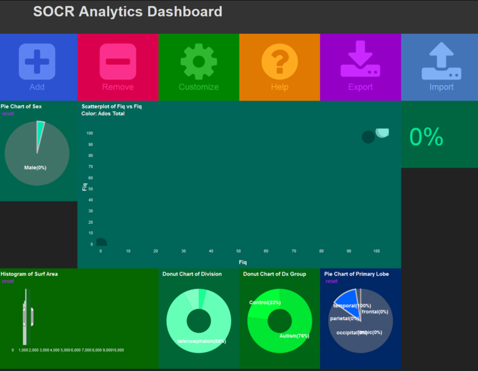Click the Scatterplot of Fiq vs Fiq title
Image resolution: width=478 pixels, height=371 pixels.
click(112, 106)
